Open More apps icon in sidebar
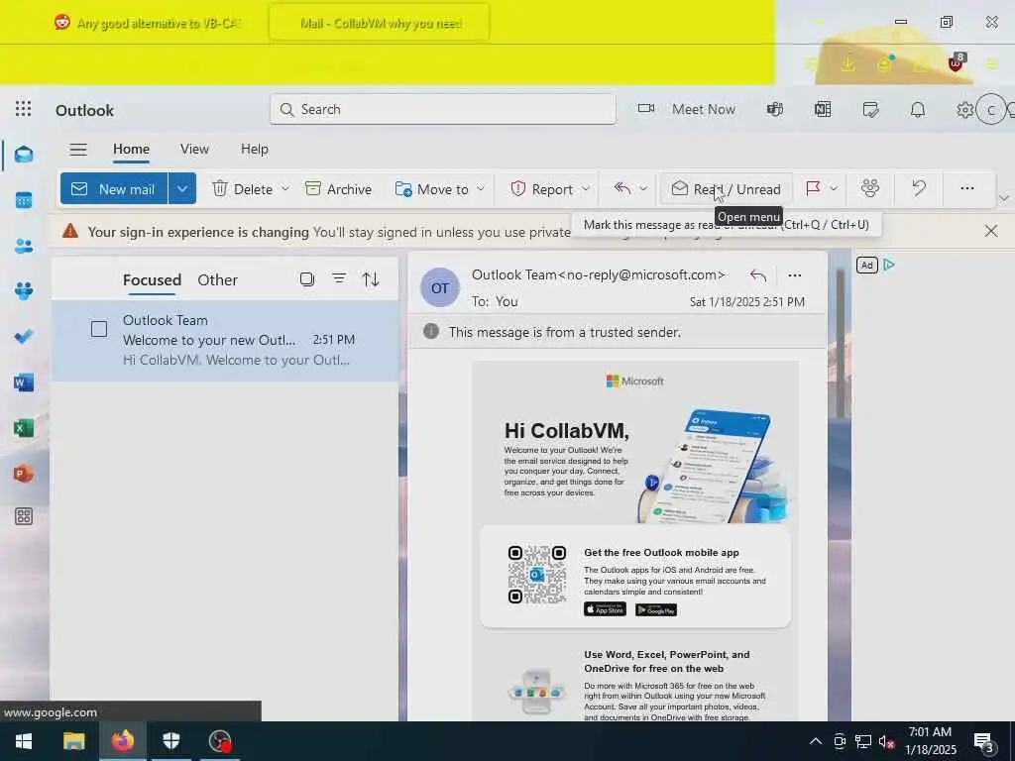This screenshot has width=1015, height=761. (24, 516)
